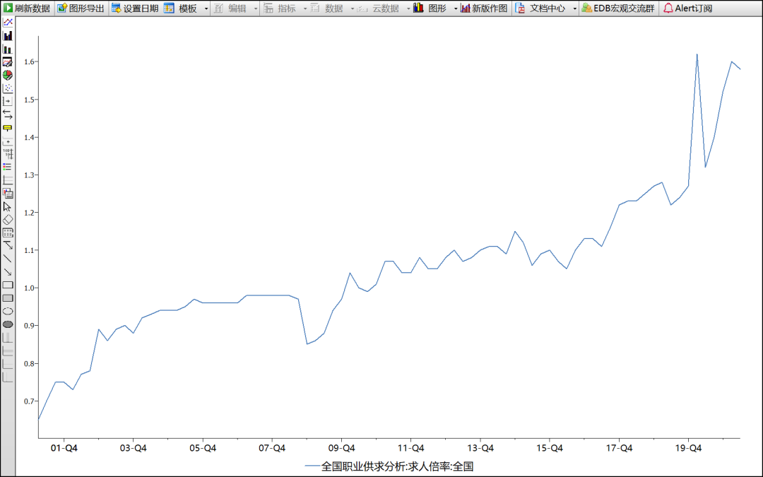Click the add-axis plus icon
This screenshot has height=477, width=763.
pyautogui.click(x=8, y=141)
